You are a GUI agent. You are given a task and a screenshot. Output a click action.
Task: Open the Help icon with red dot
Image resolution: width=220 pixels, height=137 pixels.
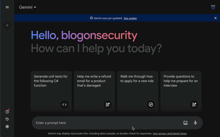tap(7, 112)
